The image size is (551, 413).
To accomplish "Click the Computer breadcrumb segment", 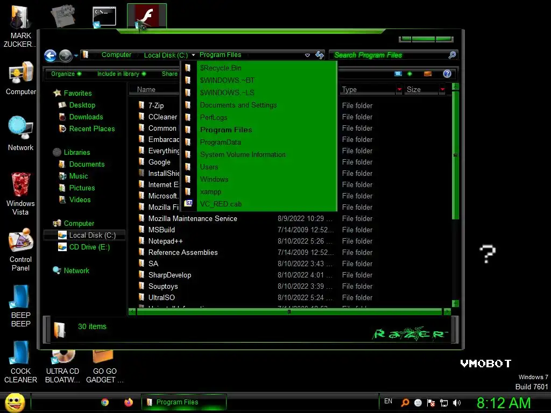I will pos(116,55).
